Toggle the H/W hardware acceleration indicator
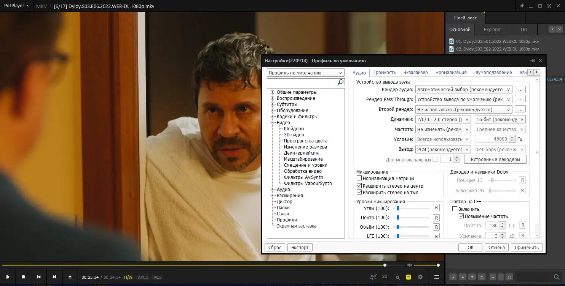Image resolution: width=565 pixels, height=286 pixels. (x=128, y=277)
